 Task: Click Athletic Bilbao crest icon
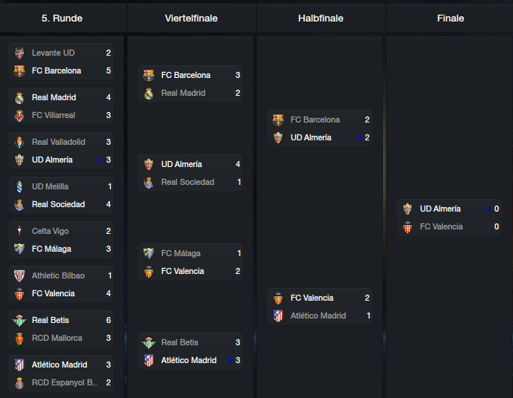(x=19, y=275)
